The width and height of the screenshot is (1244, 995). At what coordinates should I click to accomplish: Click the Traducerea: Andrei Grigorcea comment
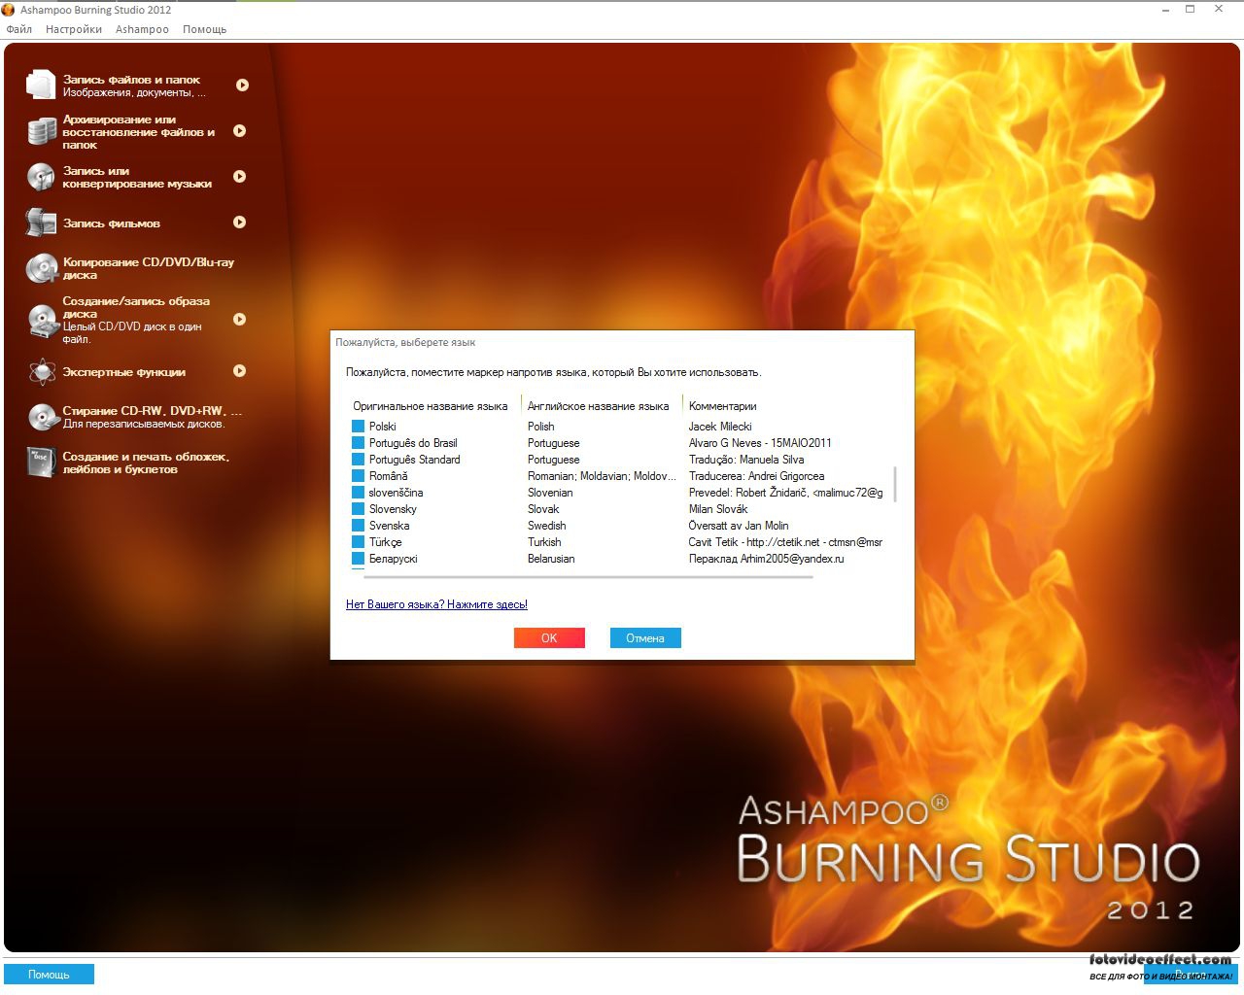click(x=756, y=476)
